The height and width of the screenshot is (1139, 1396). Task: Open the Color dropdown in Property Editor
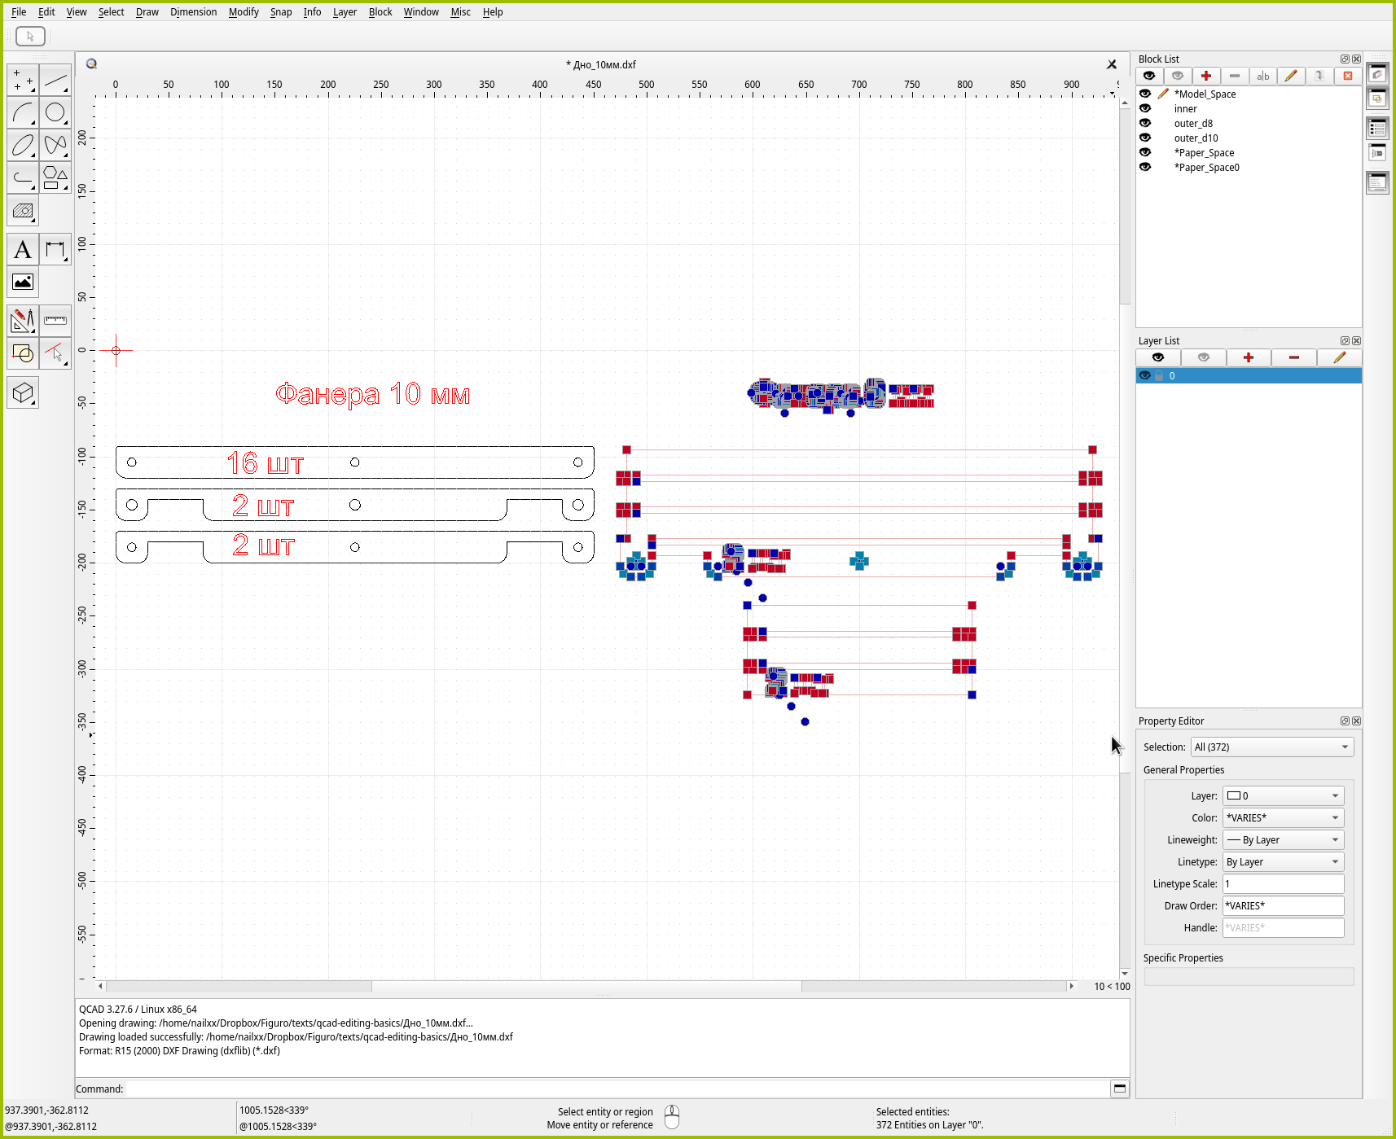[1283, 817]
